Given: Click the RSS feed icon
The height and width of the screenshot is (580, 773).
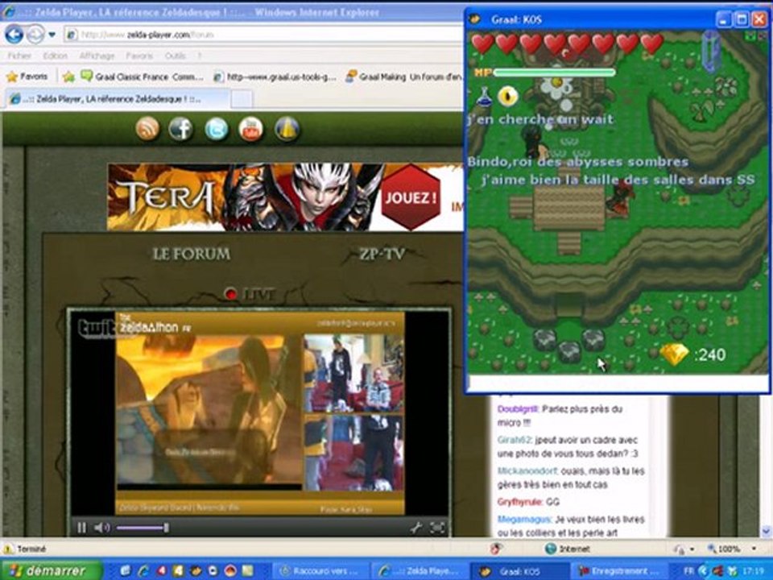Looking at the screenshot, I should click(x=147, y=129).
